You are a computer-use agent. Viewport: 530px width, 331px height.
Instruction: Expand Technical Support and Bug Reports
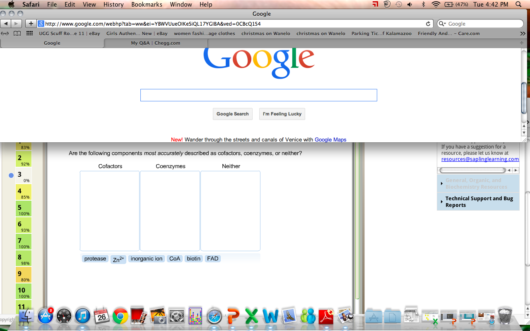(x=478, y=201)
